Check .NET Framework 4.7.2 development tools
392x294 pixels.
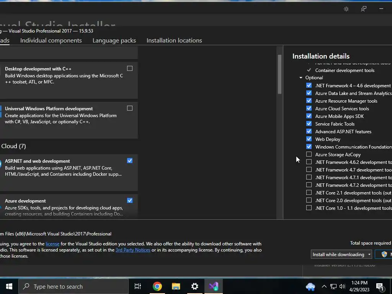pyautogui.click(x=309, y=185)
